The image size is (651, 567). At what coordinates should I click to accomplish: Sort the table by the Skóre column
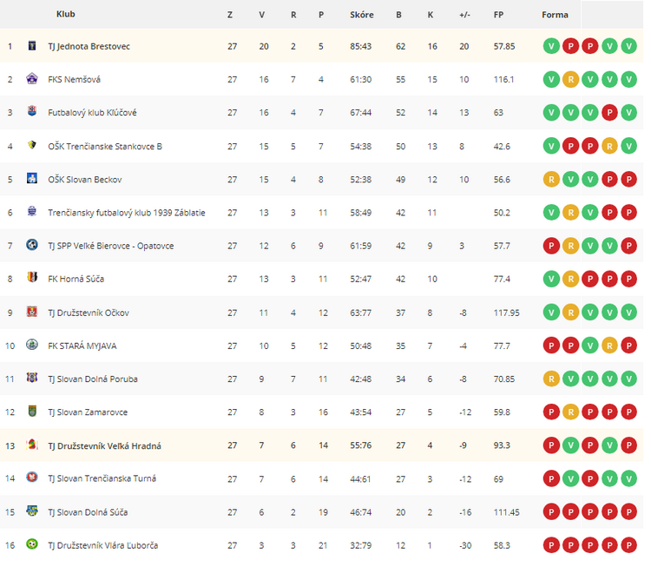(362, 15)
